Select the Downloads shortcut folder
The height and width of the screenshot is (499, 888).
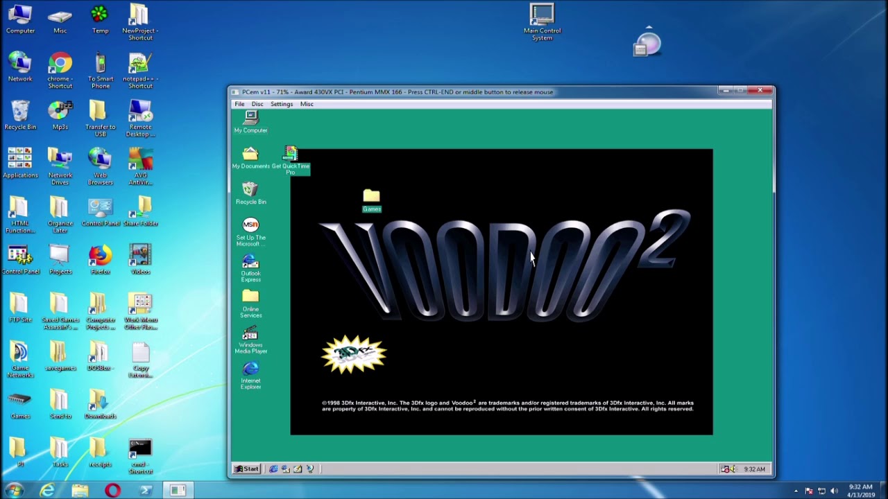[100, 404]
